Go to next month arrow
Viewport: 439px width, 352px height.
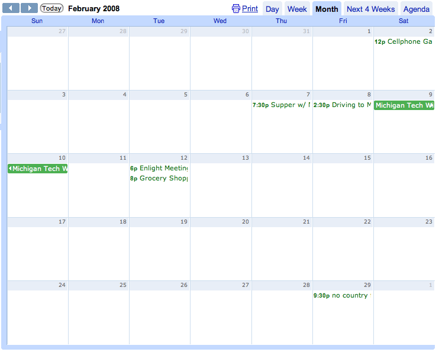tap(29, 8)
